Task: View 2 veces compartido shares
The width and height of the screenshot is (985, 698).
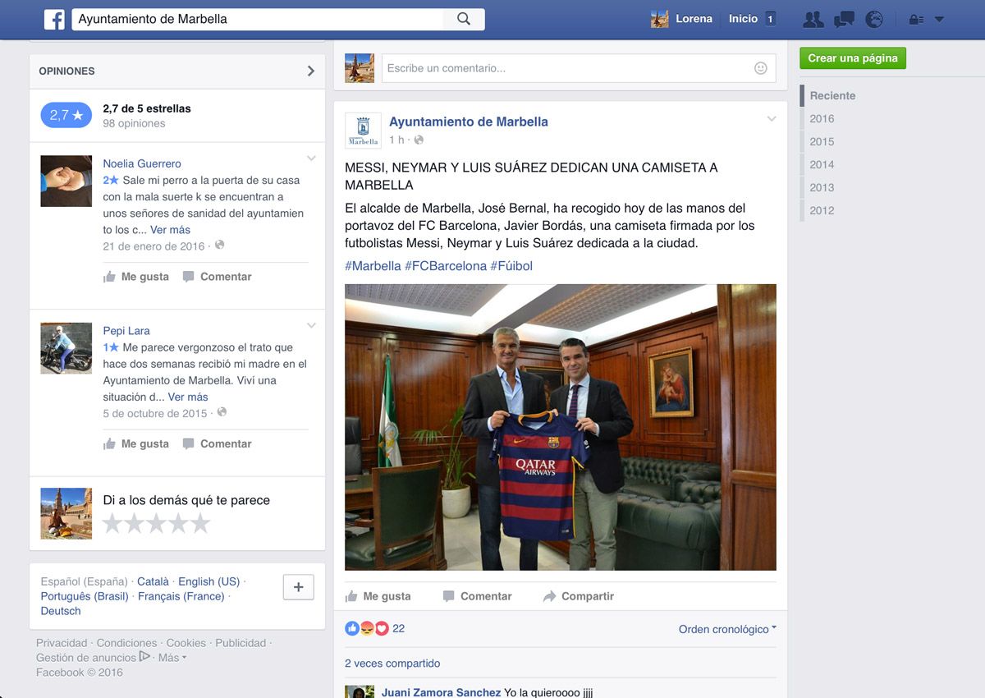Action: pyautogui.click(x=392, y=664)
